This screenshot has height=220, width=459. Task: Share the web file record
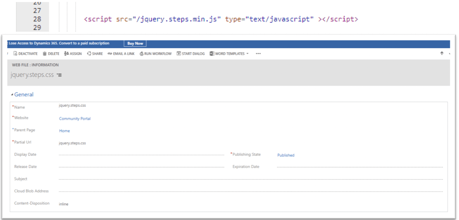95,54
